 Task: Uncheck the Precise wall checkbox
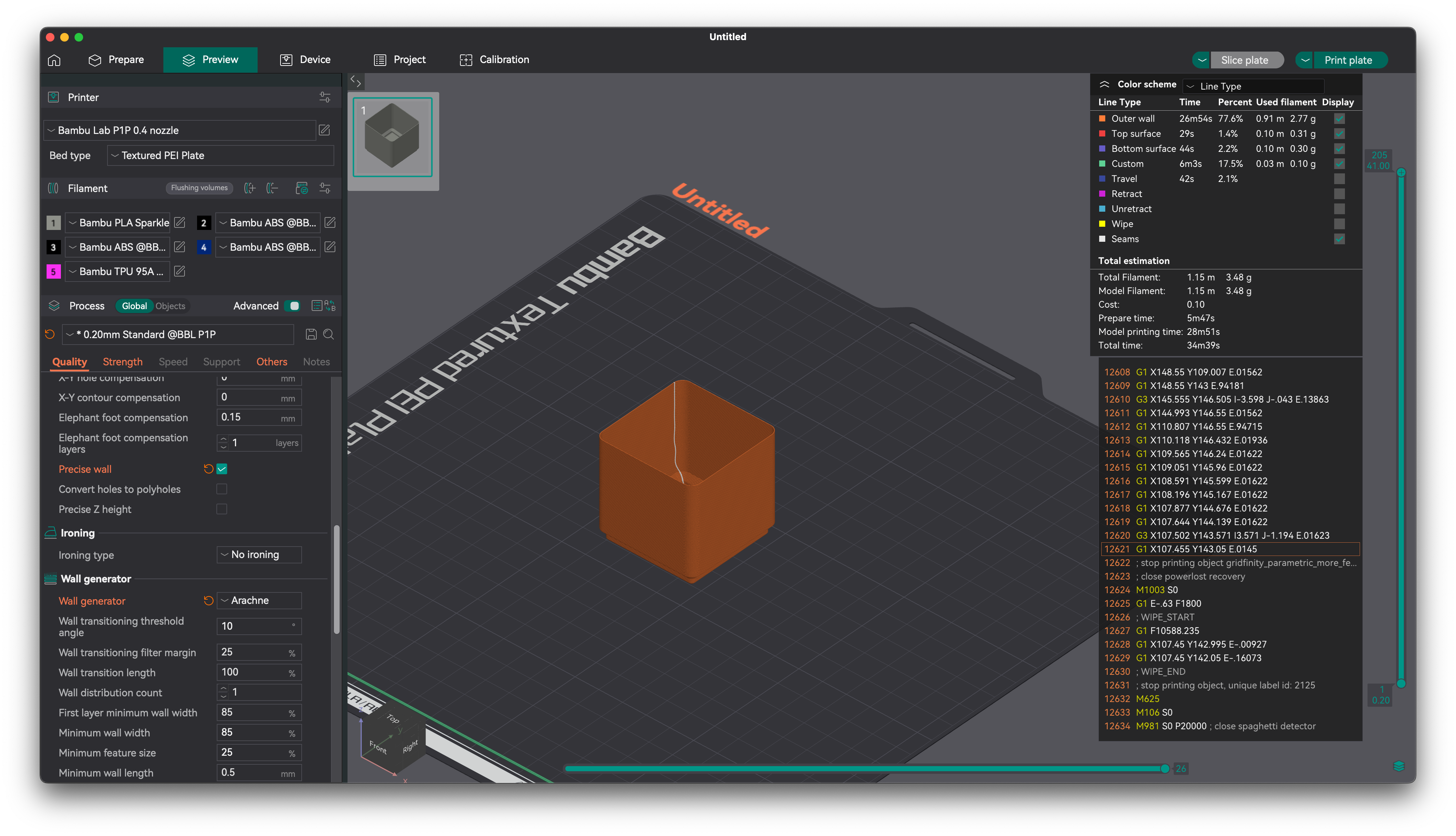[x=222, y=469]
